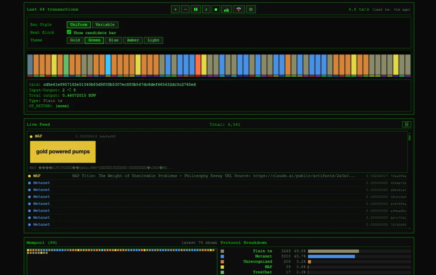The image size is (436, 275).
Task: Toggle the music note sound button
Action: (206, 9)
